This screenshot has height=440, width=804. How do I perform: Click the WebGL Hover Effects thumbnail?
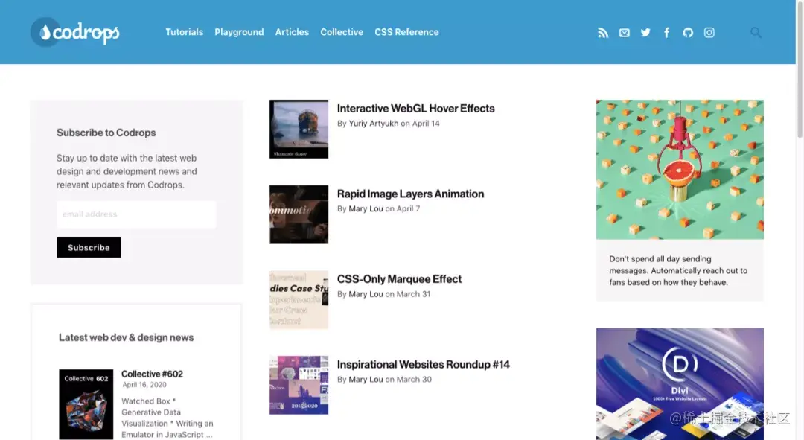(299, 130)
